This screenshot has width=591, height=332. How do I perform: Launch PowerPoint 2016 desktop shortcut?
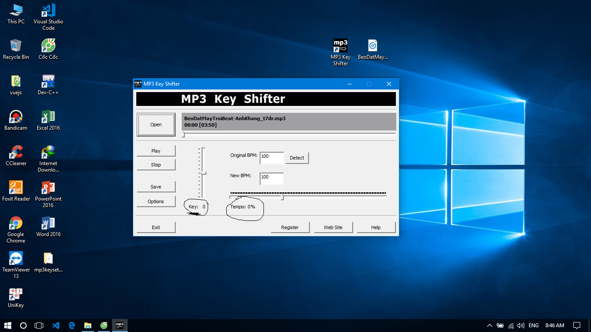point(48,194)
